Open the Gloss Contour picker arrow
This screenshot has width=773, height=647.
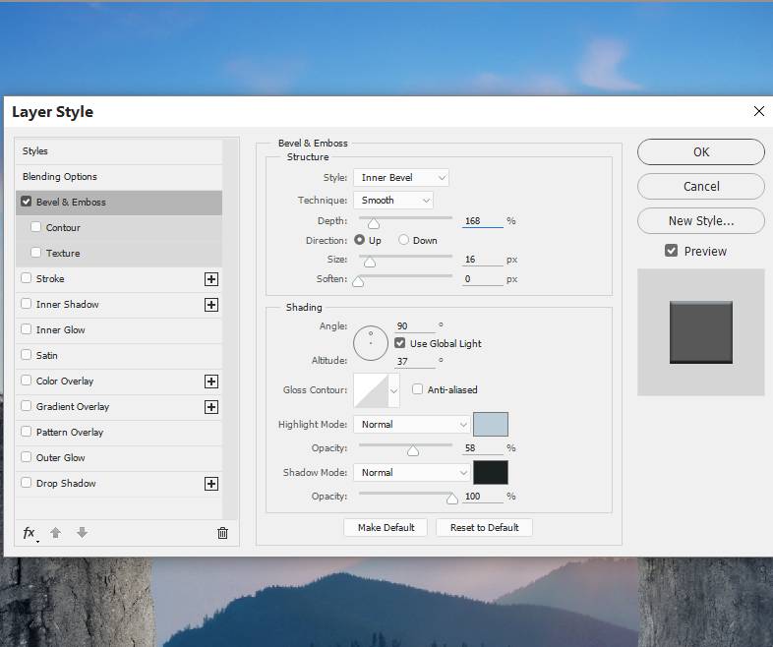coord(394,390)
